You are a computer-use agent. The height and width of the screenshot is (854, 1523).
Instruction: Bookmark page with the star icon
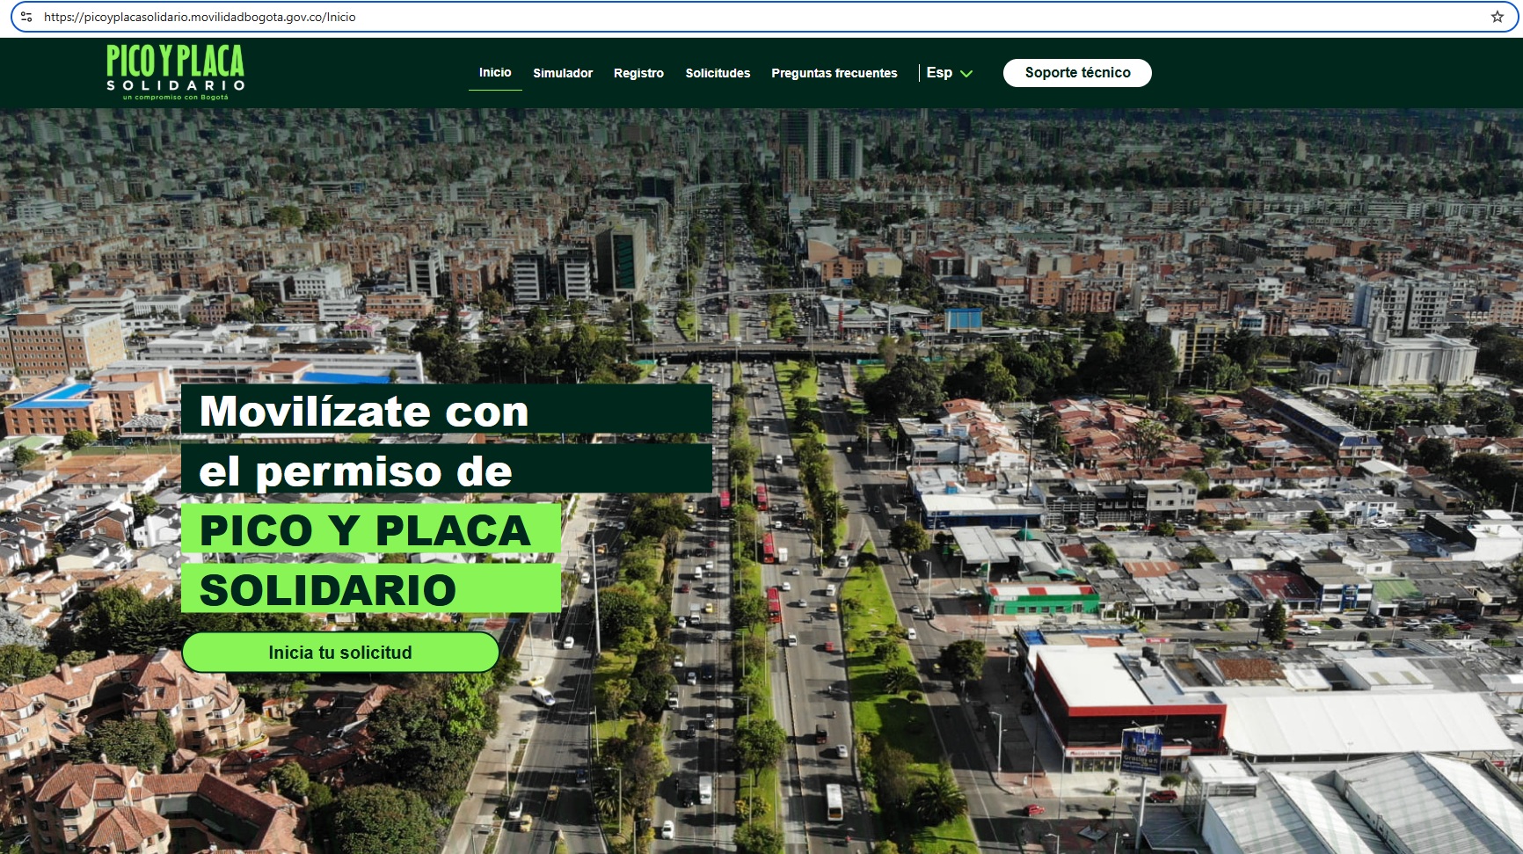tap(1497, 17)
